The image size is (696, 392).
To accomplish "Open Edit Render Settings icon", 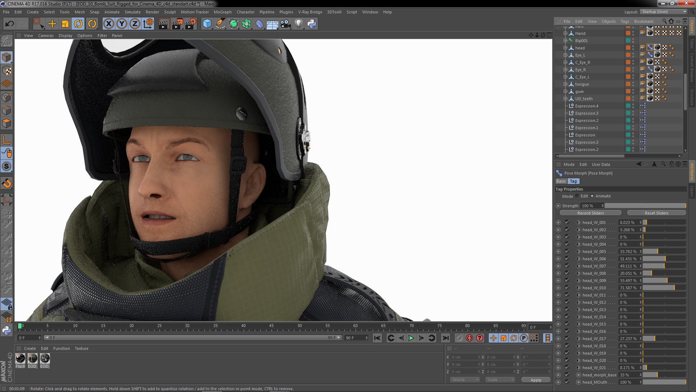I will click(x=191, y=24).
